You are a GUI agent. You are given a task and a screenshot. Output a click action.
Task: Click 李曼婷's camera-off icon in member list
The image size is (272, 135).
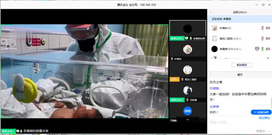tap(268, 49)
